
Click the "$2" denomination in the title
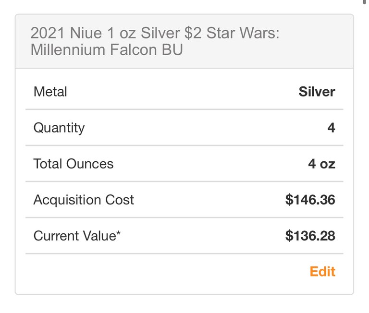pyautogui.click(x=193, y=33)
